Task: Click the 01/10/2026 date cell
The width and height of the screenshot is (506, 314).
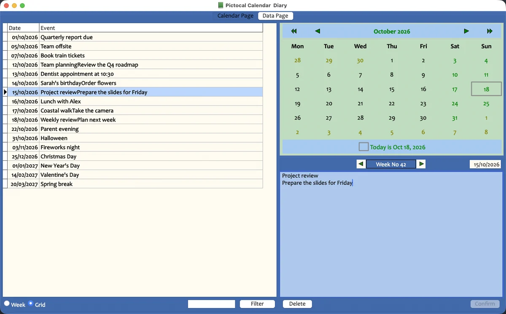Action: point(24,37)
